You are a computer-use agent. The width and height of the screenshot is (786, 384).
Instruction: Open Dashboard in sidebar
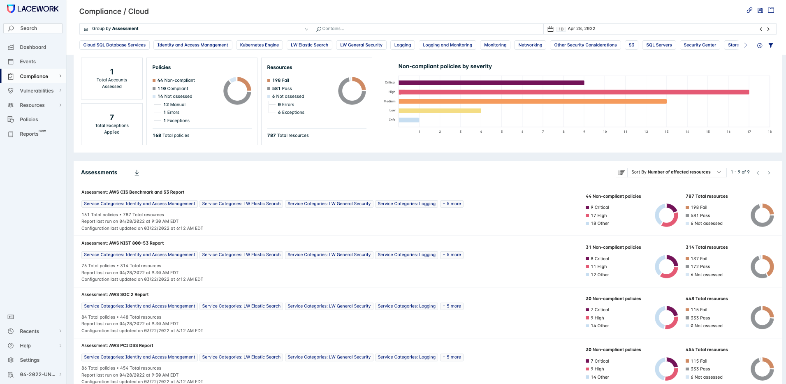(33, 47)
